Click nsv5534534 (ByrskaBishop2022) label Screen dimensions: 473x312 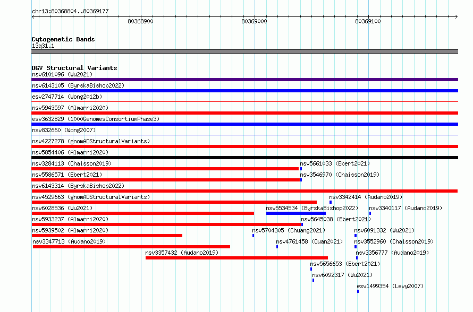(x=312, y=208)
